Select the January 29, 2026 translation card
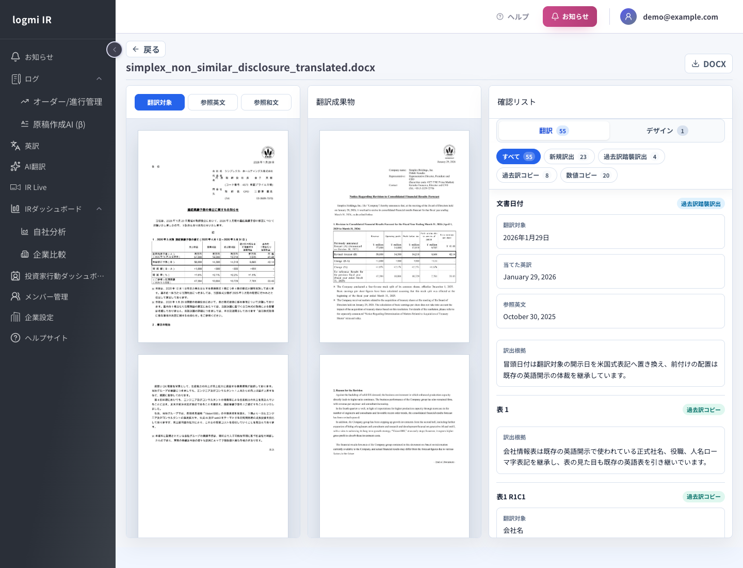Image resolution: width=743 pixels, height=568 pixels. point(610,271)
